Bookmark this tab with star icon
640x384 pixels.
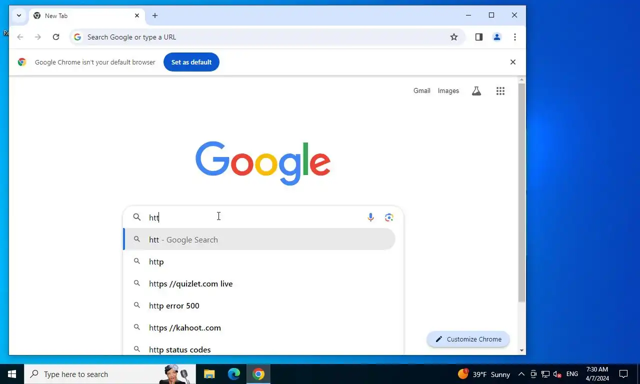454,37
